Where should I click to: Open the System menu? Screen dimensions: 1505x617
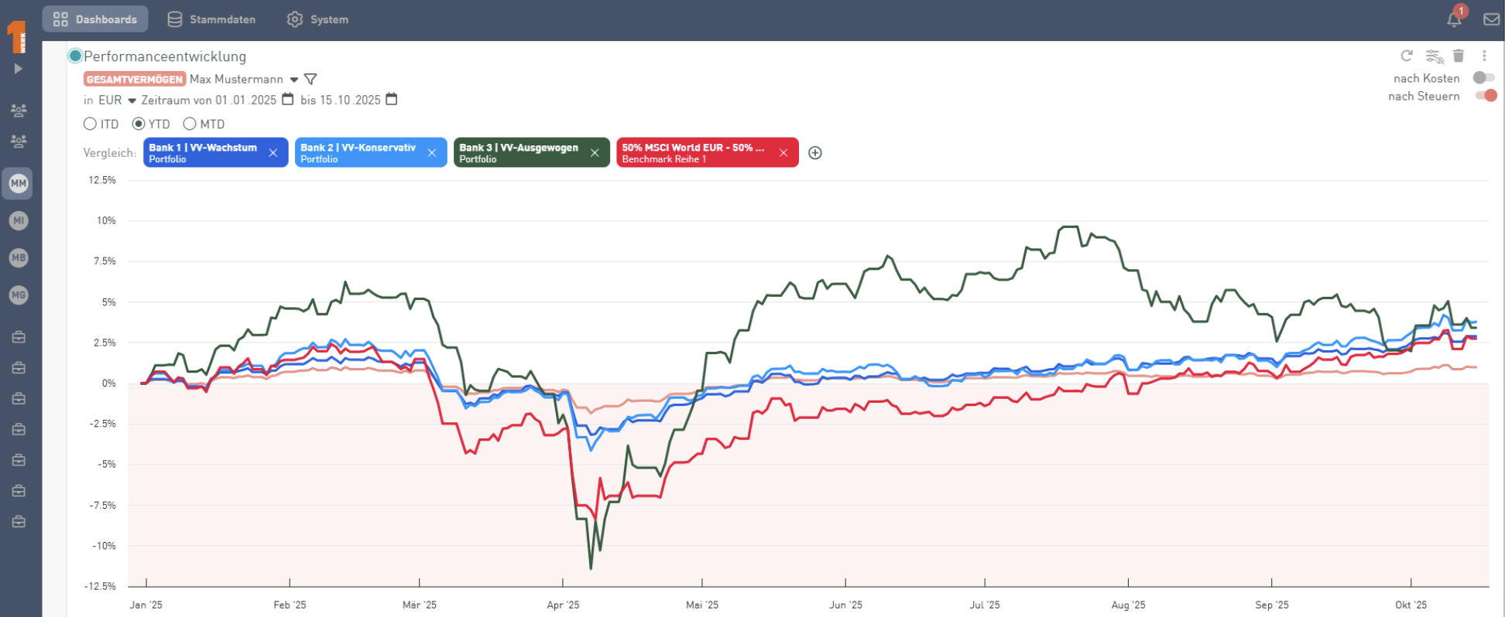(317, 19)
